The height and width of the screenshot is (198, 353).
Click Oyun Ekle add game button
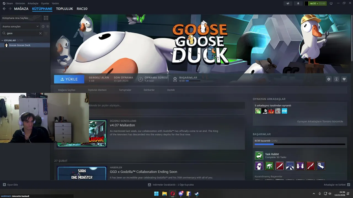coord(10,185)
